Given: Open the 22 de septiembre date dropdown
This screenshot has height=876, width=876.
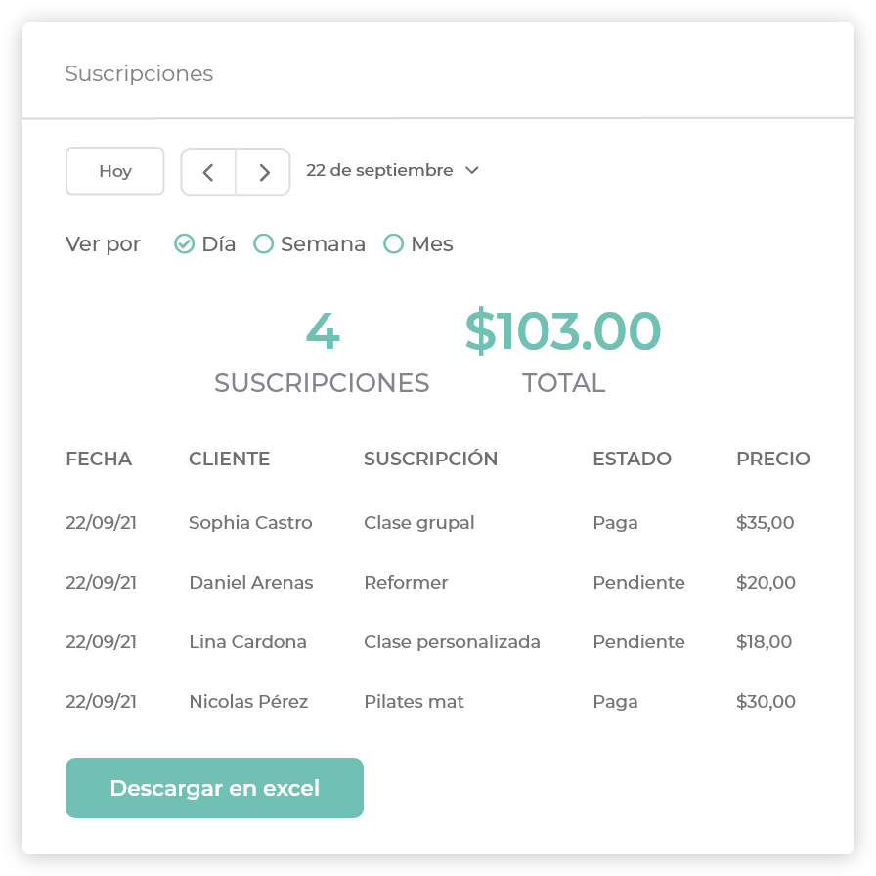Looking at the screenshot, I should pyautogui.click(x=392, y=170).
